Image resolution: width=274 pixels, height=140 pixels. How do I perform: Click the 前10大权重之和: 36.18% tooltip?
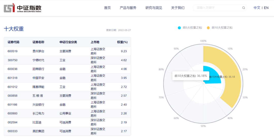(x=191, y=76)
